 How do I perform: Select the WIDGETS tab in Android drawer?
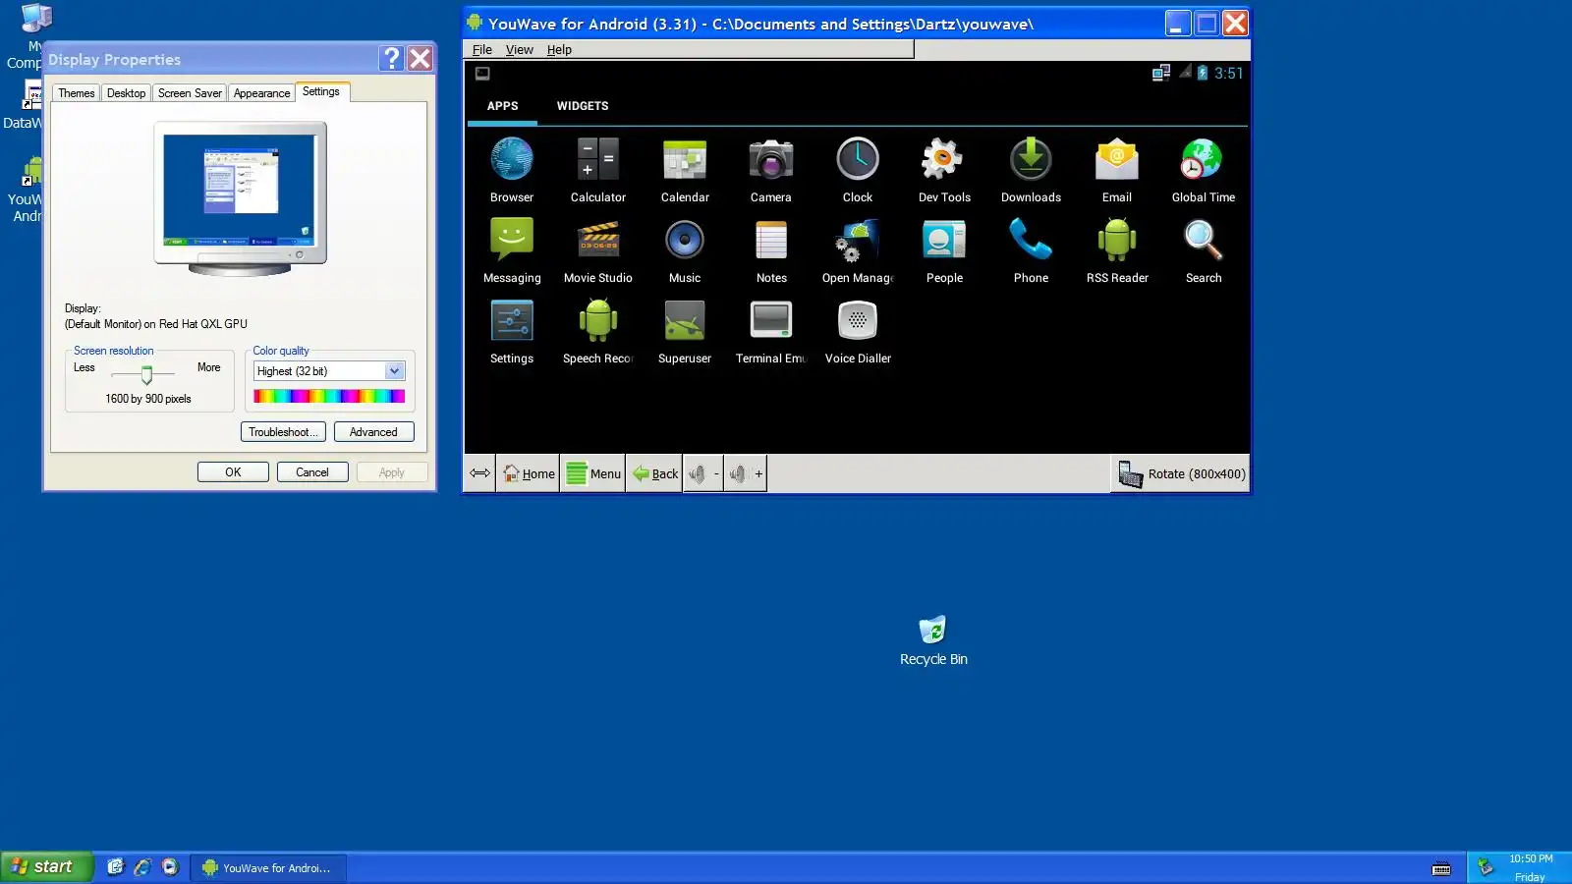tap(583, 106)
